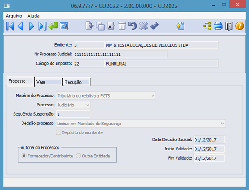Go to previous record arrow
Image resolution: width=249 pixels, height=190 pixels.
21,26
